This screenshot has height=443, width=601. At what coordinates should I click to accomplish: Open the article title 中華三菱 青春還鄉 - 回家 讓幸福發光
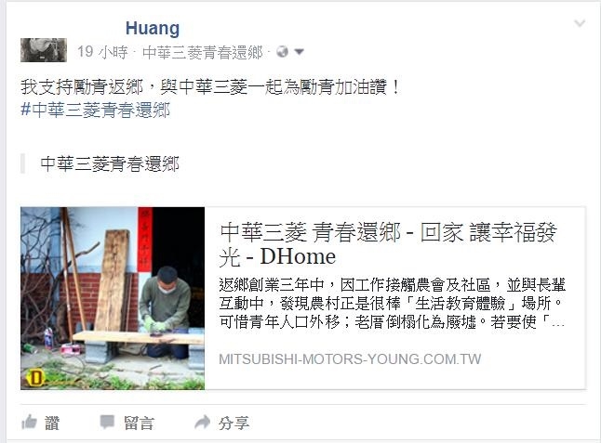pos(388,244)
